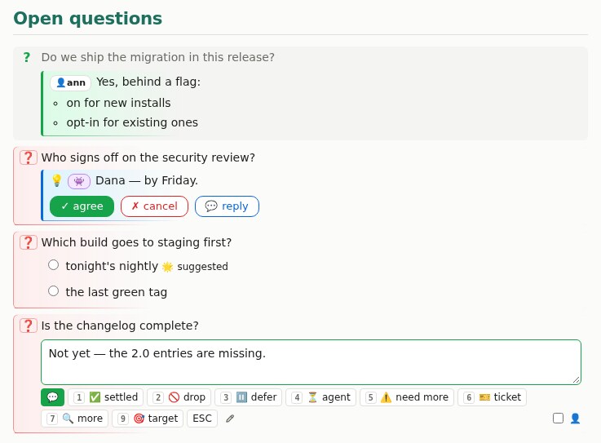This screenshot has height=443, width=601.
Task: Click the red question icon beside security review
Action: point(29,157)
